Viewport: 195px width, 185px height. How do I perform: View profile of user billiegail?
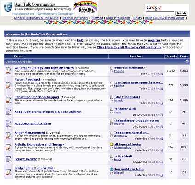[119, 173]
